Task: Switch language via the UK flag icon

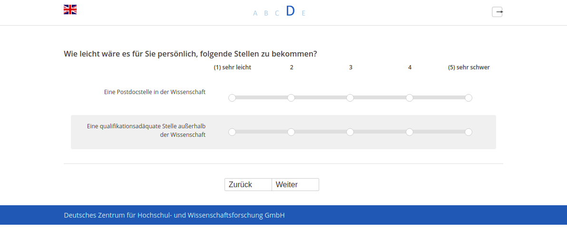Action: [x=70, y=10]
